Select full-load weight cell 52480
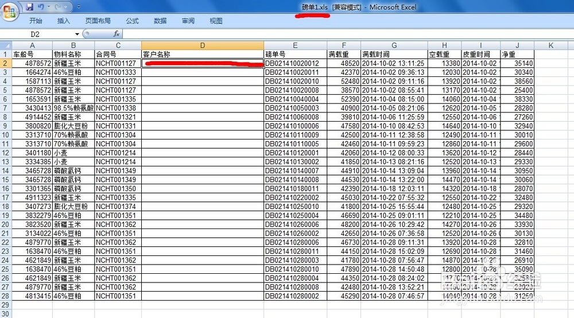Screen dimensions: 574x318 point(344,82)
